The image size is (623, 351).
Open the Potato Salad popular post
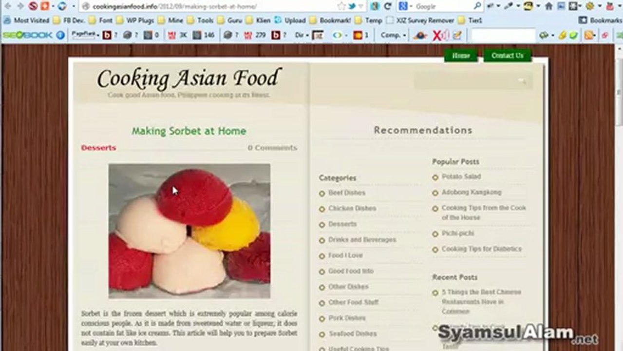tap(461, 176)
